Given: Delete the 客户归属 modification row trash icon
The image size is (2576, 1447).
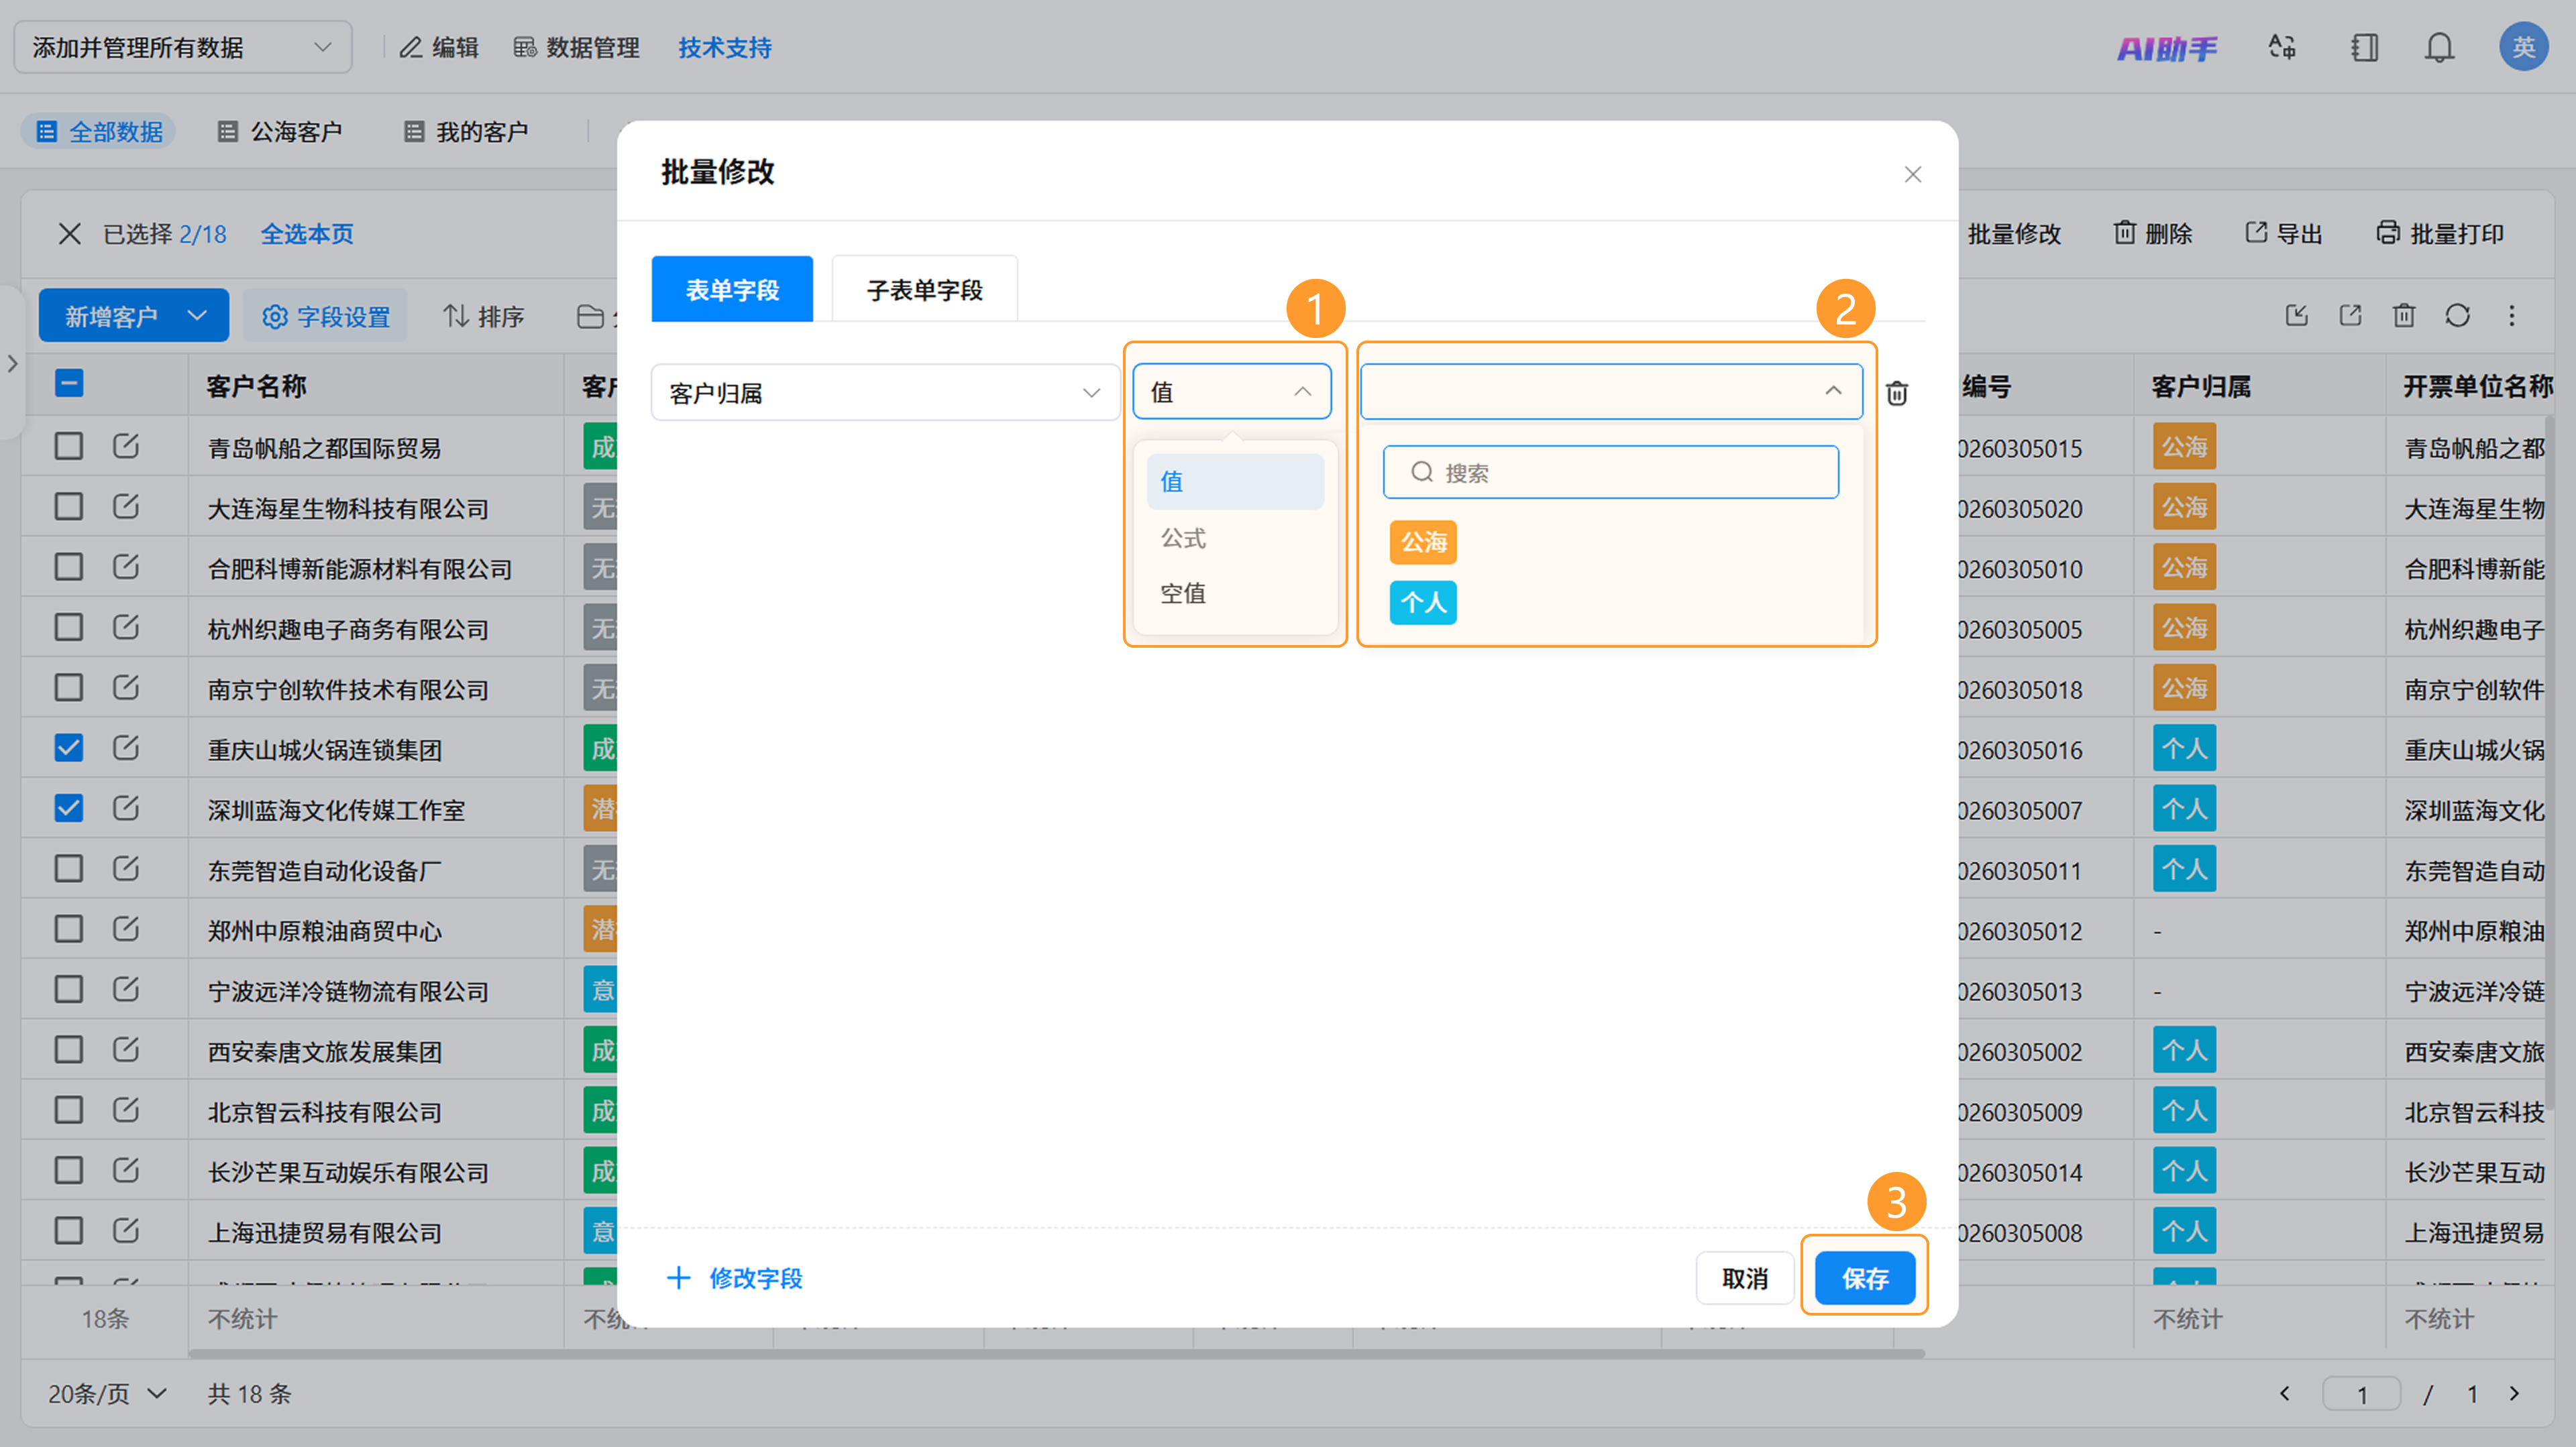Looking at the screenshot, I should 1896,393.
